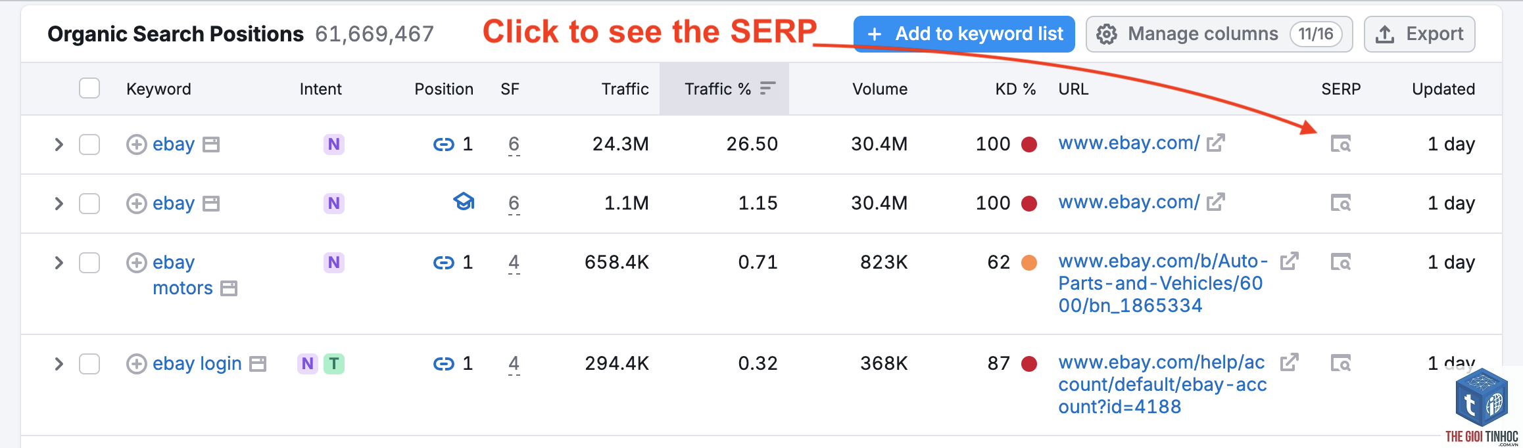Click keyword details icon beside ebay with 1.1M traffic

pyautogui.click(x=211, y=204)
